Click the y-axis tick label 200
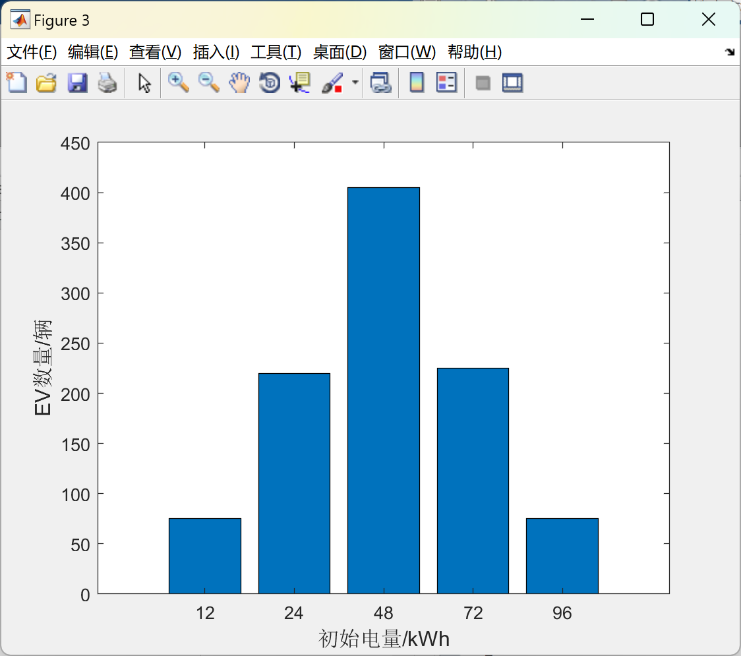 [x=75, y=394]
